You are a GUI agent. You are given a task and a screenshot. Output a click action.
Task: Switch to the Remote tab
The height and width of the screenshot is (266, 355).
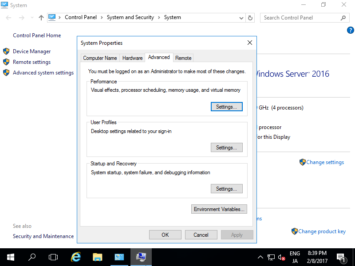coord(183,58)
